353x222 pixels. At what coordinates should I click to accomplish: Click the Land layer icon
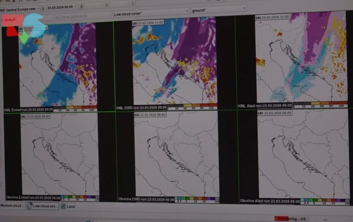coord(63,207)
